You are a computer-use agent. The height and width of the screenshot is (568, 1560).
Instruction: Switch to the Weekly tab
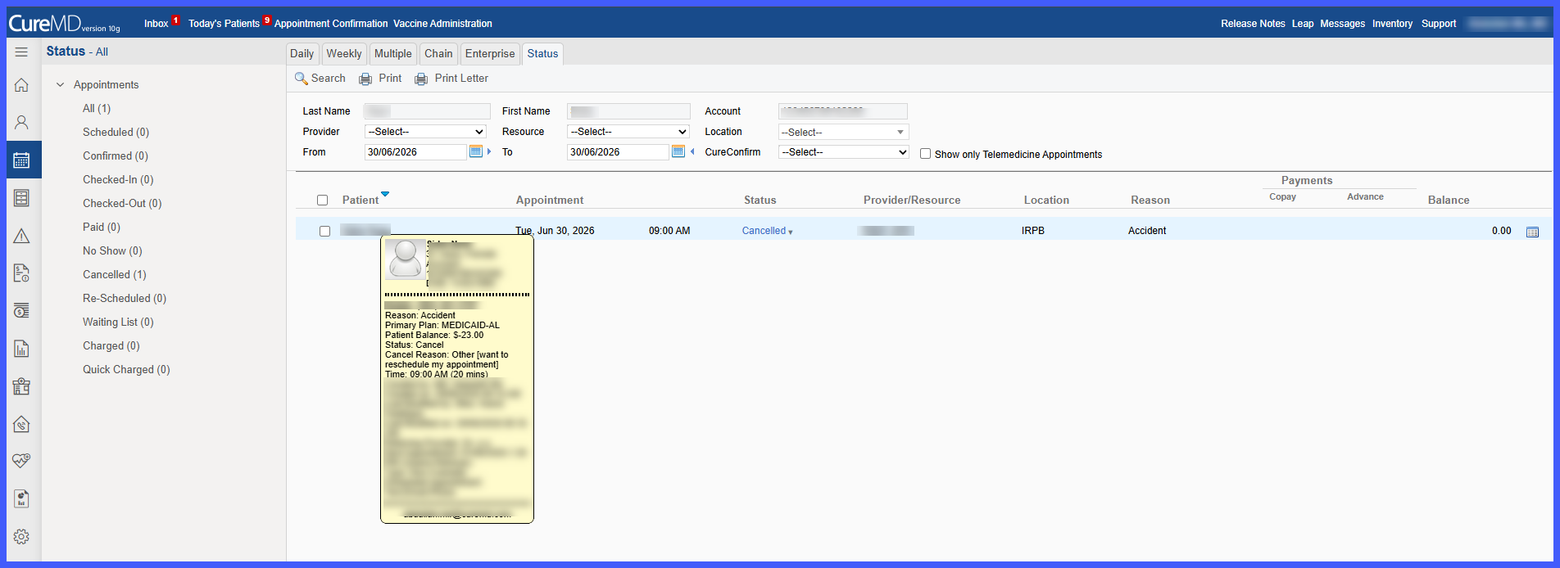pos(344,54)
